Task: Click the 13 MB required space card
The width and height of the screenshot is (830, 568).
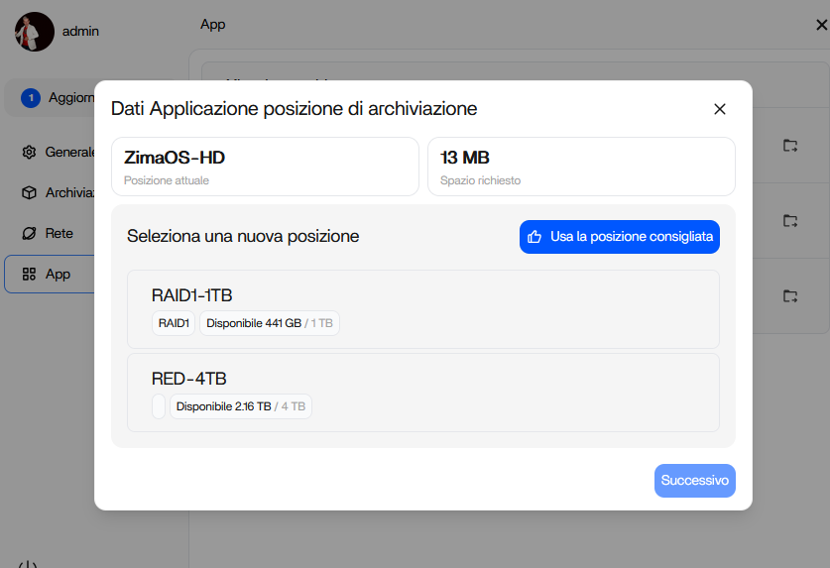Action: coord(581,167)
